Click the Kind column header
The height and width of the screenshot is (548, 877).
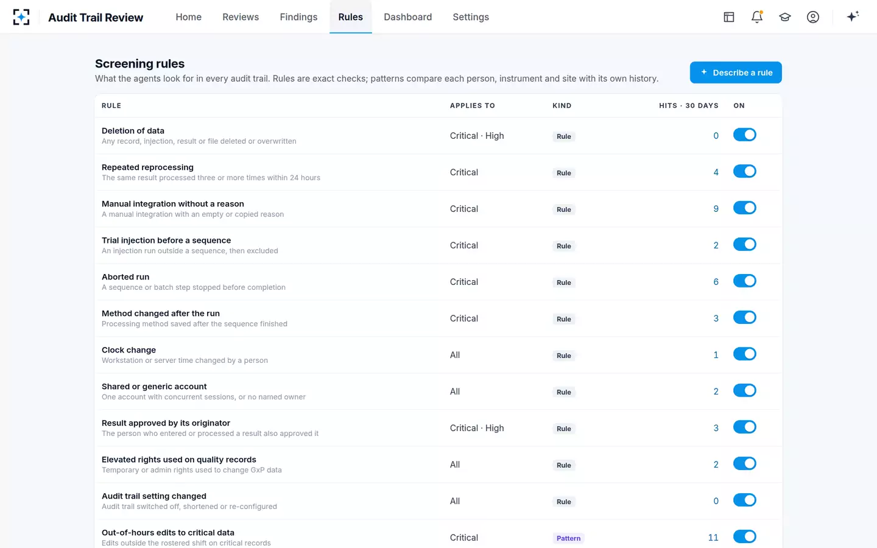coord(562,106)
